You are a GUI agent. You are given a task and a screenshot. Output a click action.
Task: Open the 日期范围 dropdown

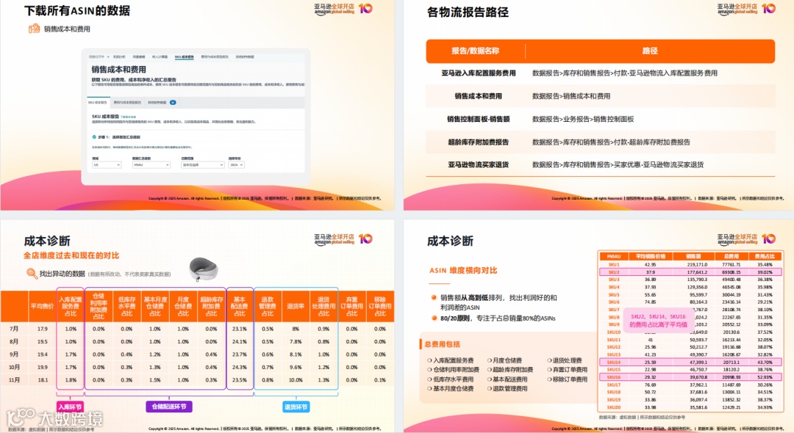203,164
